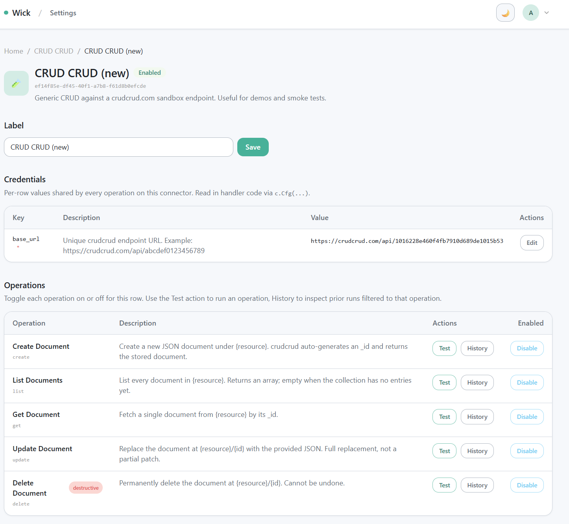Open Settings in the top bar

63,13
